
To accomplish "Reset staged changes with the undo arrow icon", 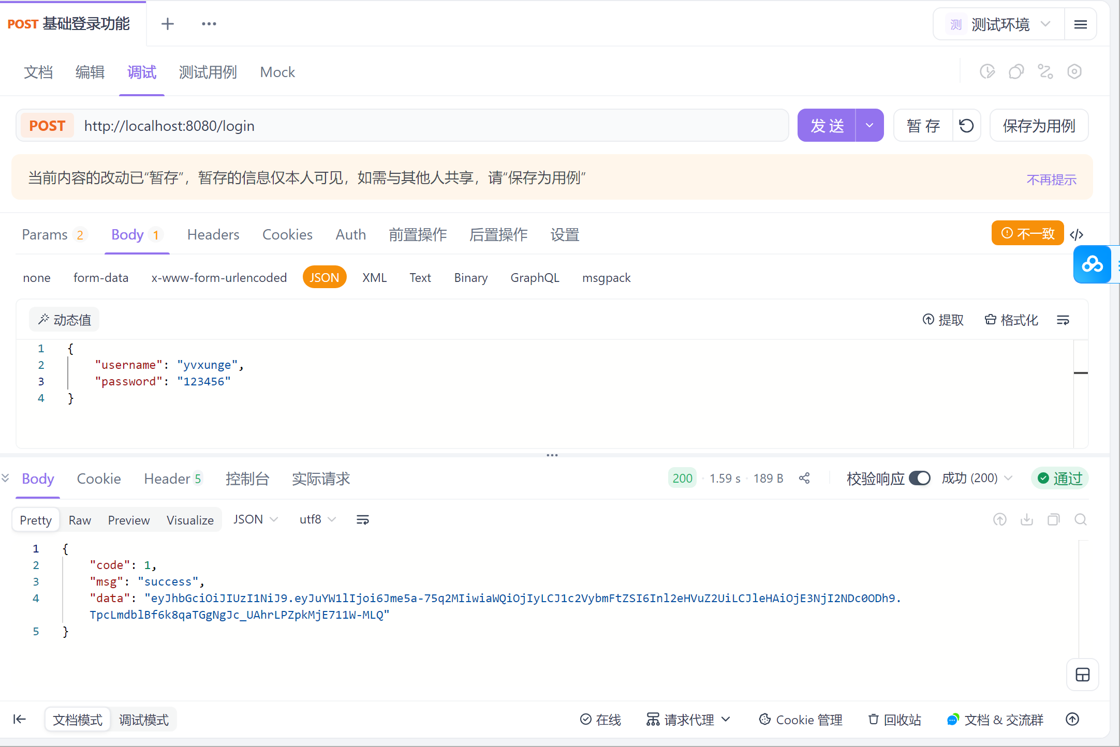I will 966,126.
